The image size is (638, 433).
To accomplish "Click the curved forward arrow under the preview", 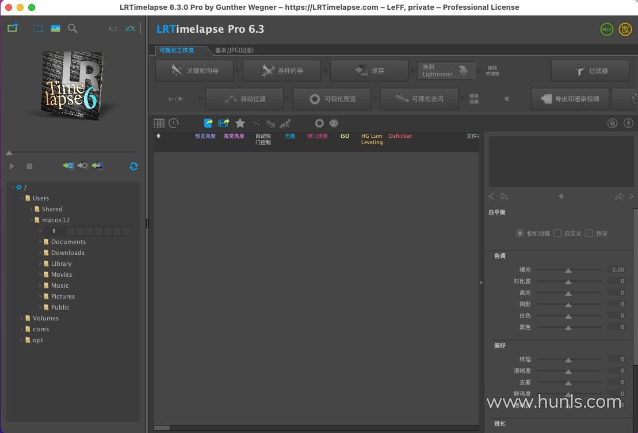I will point(619,196).
